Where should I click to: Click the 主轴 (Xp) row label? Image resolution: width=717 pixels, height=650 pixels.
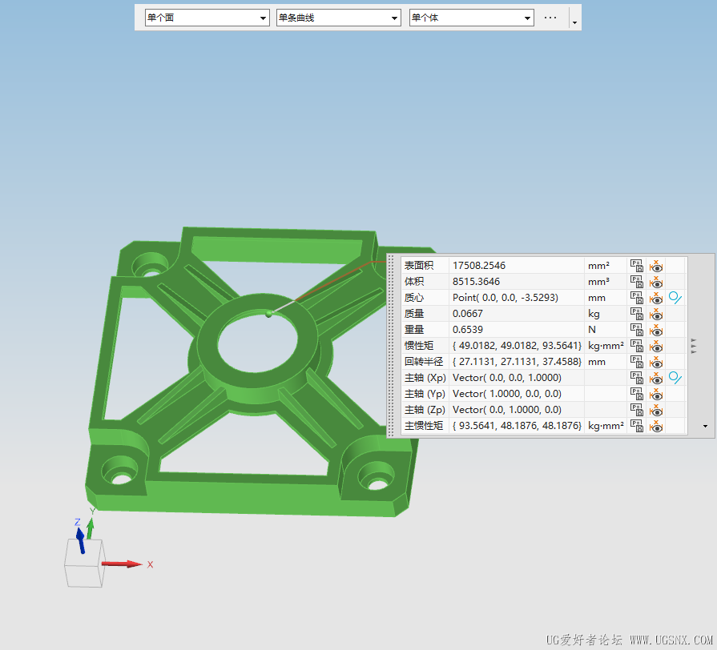(425, 377)
